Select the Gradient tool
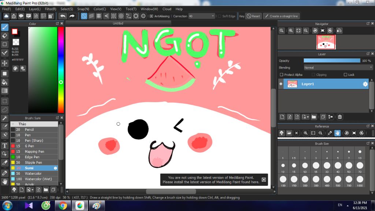Viewport: 375px width, 211px height. [x=4, y=91]
